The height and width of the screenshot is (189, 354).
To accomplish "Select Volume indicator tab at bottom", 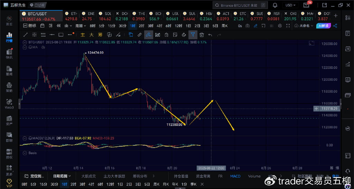I will 254,176.
